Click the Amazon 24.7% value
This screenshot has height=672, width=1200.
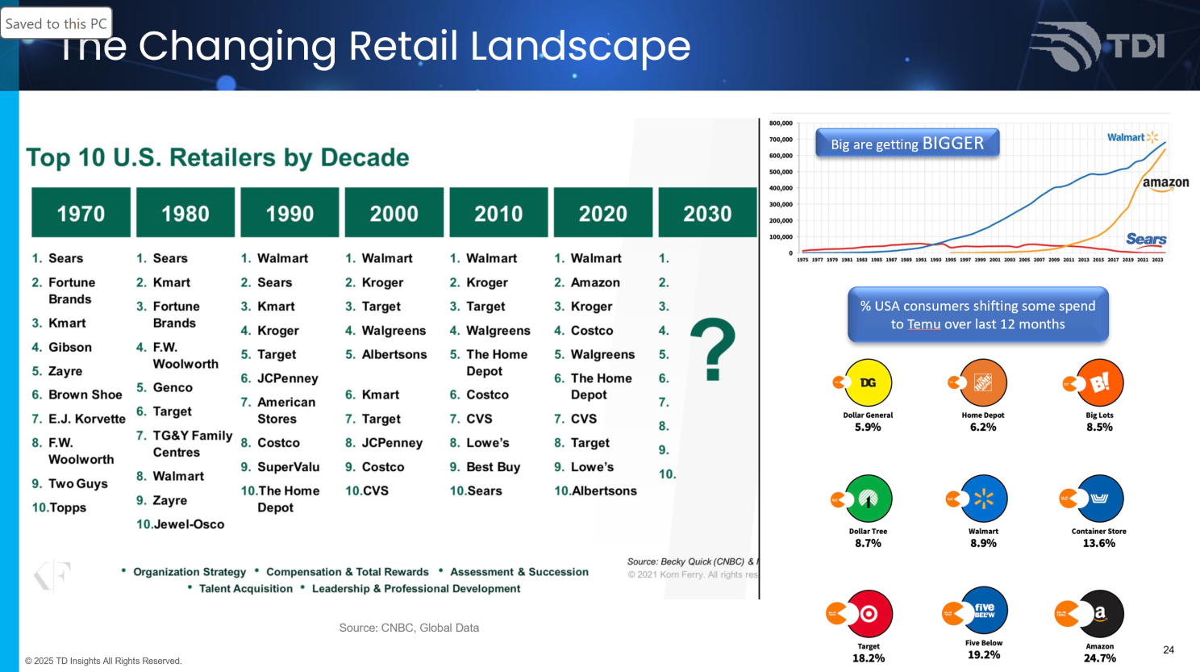click(1099, 658)
